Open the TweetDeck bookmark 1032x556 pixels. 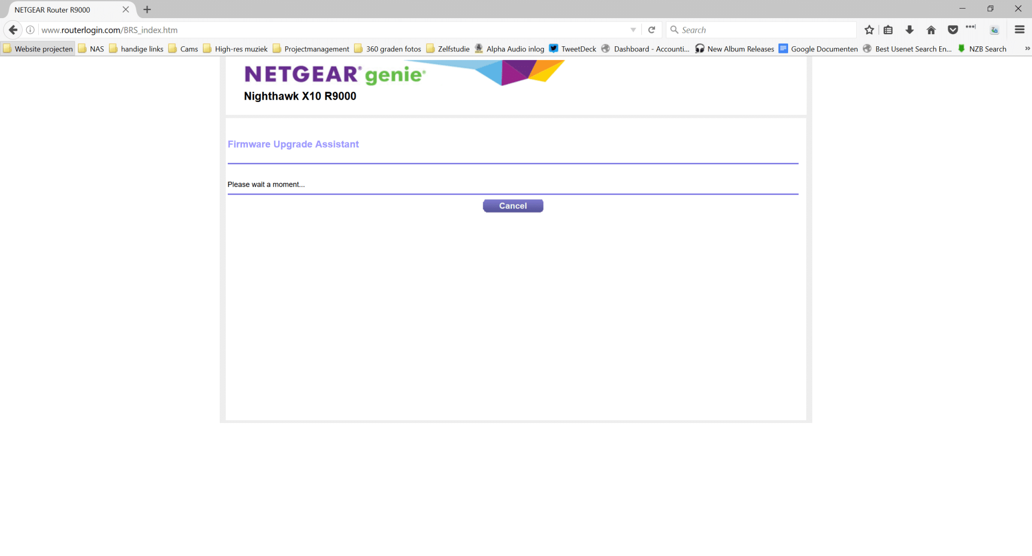tap(572, 49)
